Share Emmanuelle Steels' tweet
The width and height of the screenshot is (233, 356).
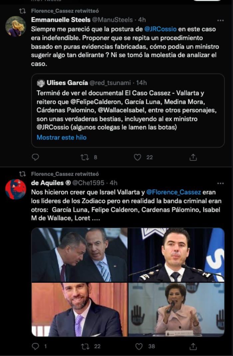coord(193,157)
